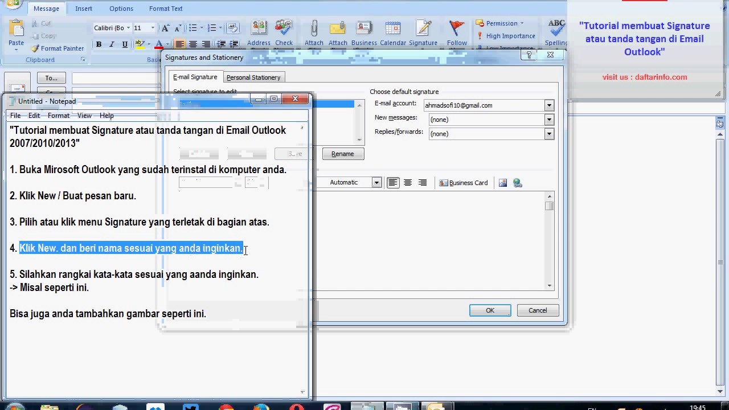Center text in signature editor
This screenshot has width=729, height=410.
(408, 183)
